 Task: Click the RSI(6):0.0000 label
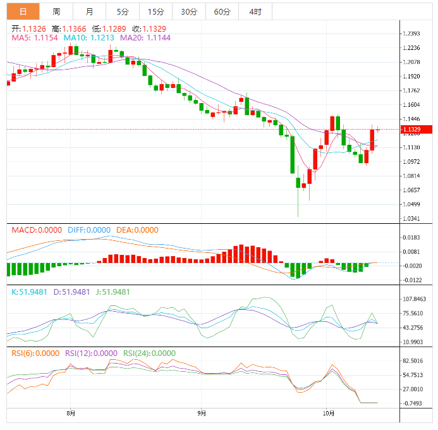click(x=35, y=353)
